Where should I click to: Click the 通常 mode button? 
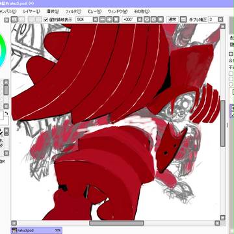(172, 19)
